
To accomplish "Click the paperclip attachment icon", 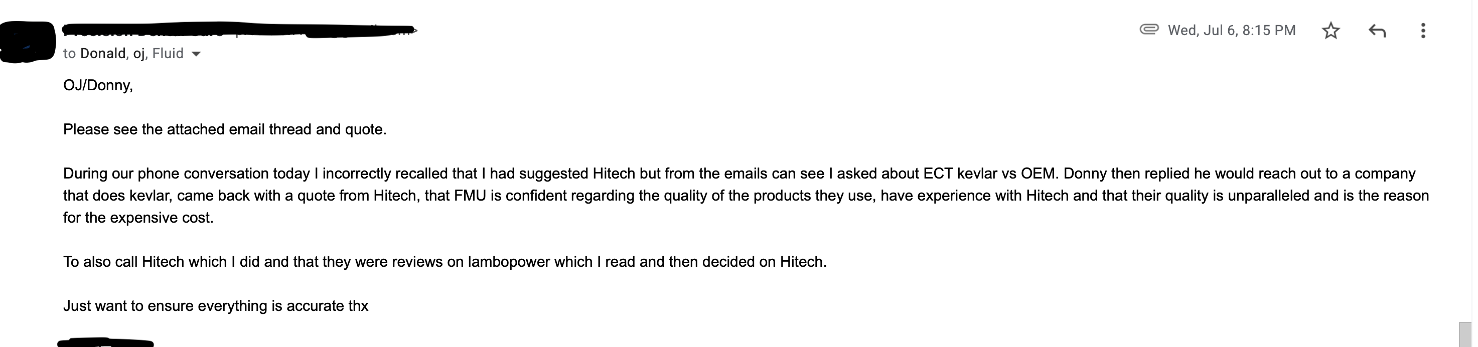I will pyautogui.click(x=1149, y=29).
